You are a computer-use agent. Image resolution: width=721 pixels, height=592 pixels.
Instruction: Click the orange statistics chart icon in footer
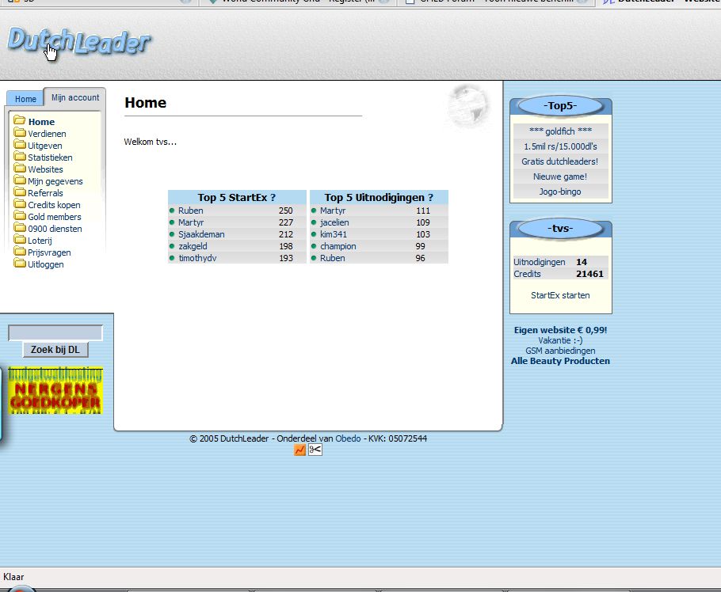(299, 450)
